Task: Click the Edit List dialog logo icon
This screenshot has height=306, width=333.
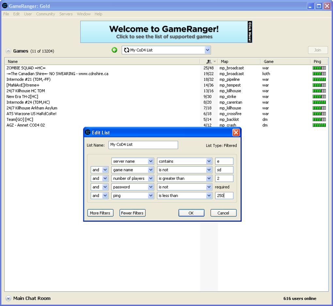Action: click(88, 132)
